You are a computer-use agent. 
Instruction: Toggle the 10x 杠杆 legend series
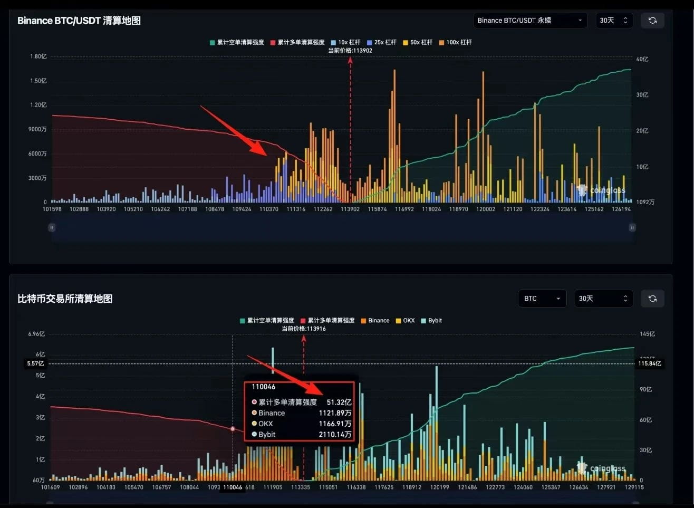345,42
